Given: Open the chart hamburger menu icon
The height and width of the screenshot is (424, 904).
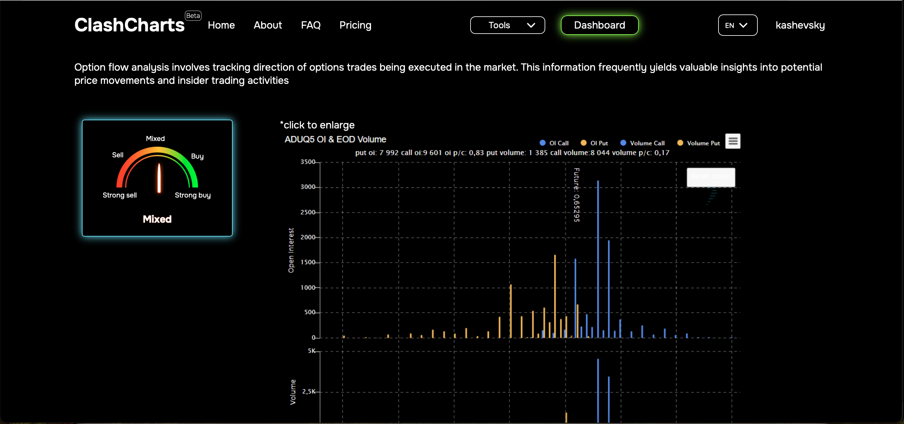Looking at the screenshot, I should coord(733,141).
